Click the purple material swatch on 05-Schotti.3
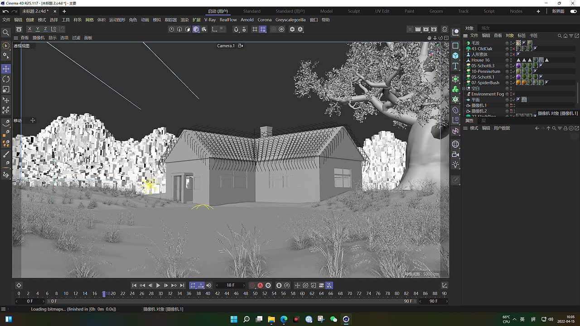Image resolution: width=580 pixels, height=326 pixels. tap(518, 65)
